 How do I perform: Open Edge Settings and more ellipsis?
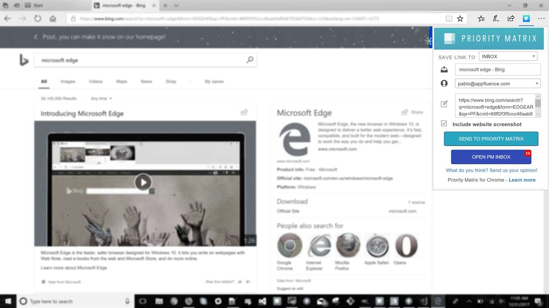tap(541, 18)
